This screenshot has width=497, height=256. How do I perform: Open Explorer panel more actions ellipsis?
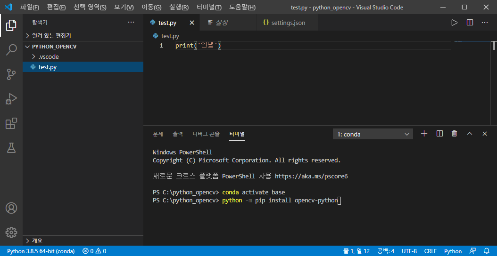point(131,22)
